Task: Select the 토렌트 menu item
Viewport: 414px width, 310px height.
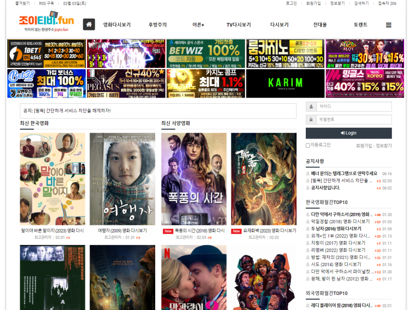Action: coord(360,25)
